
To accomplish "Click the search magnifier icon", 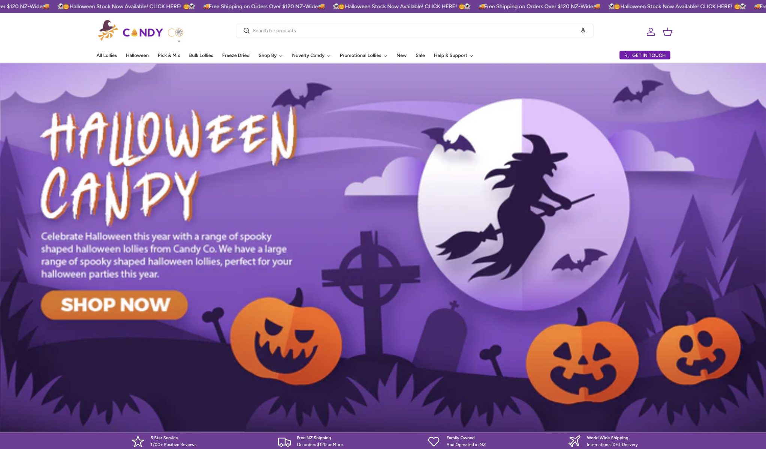I will 247,31.
